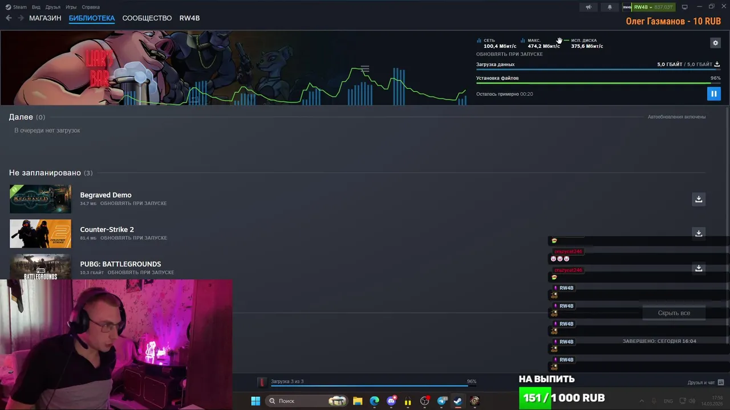The image size is (730, 410).
Task: Click the Steam icon on the taskbar
Action: pos(457,401)
